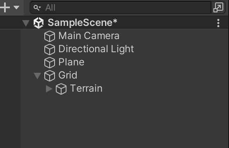Select the Plane object
Screen dimensions: 229x148
(71, 62)
